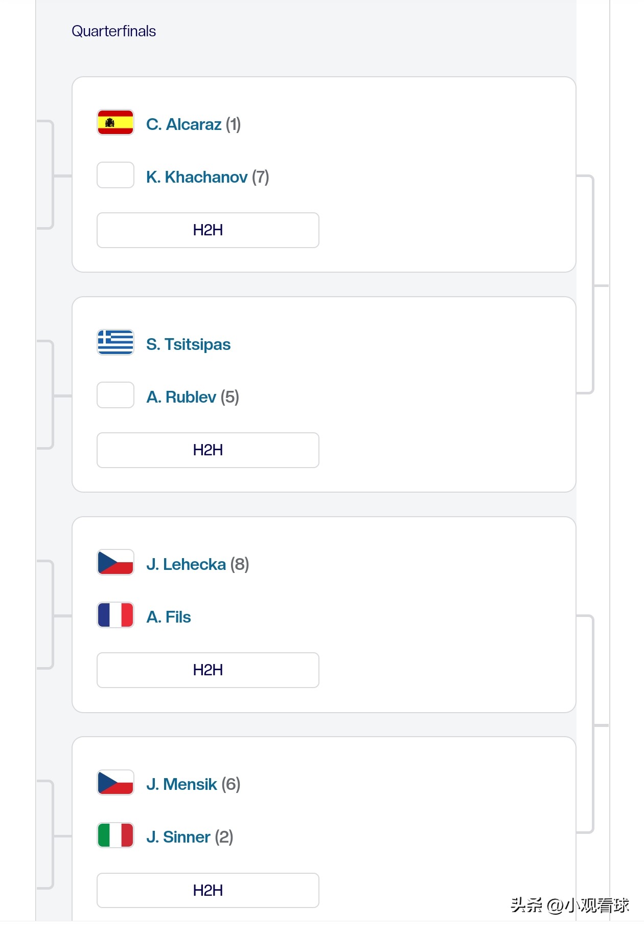This screenshot has height=928, width=644.
Task: Click the blank flag beside Khachanov
Action: click(x=116, y=175)
